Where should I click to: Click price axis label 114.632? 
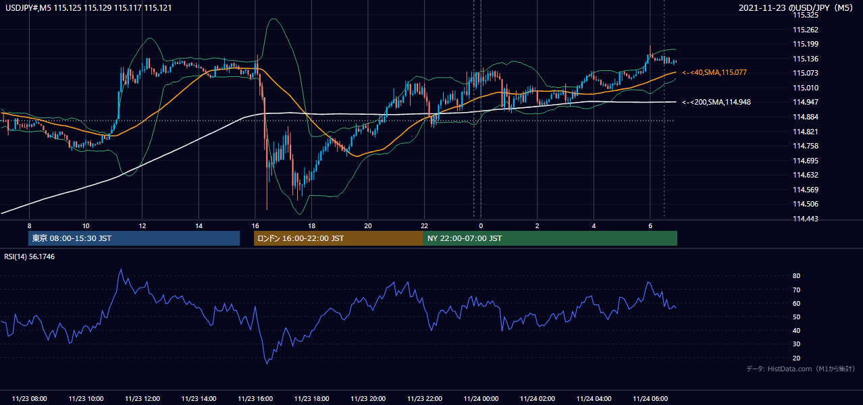tap(806, 175)
